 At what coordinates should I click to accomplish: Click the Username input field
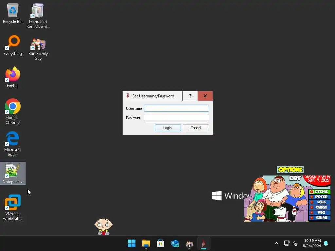[x=176, y=108]
